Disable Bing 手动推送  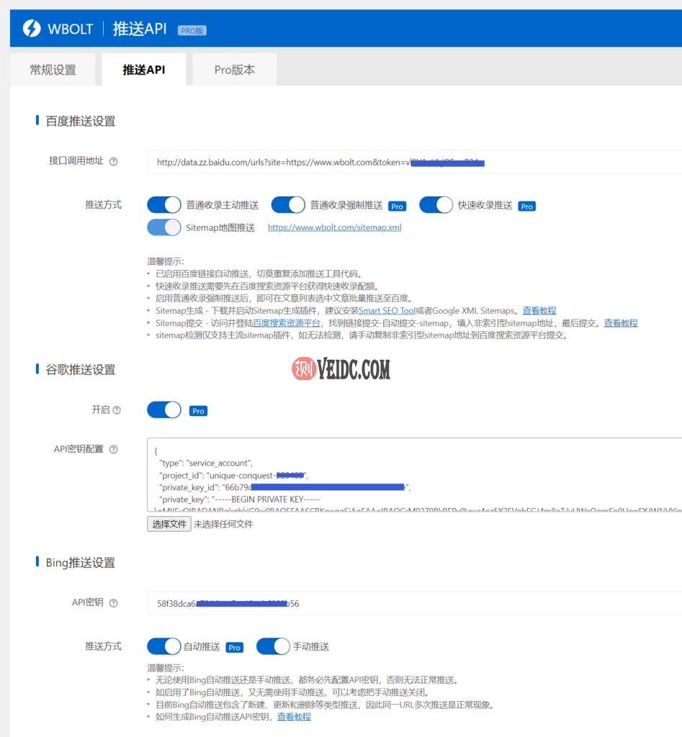(x=273, y=646)
